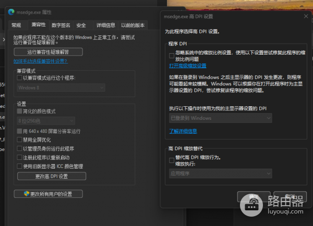This screenshot has width=313, height=226.
Task: Open the Windows 8 compatibility dropdown
Action: tap(61, 87)
